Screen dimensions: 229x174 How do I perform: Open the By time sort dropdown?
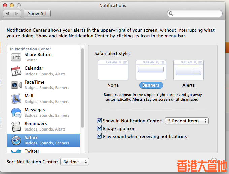74,162
